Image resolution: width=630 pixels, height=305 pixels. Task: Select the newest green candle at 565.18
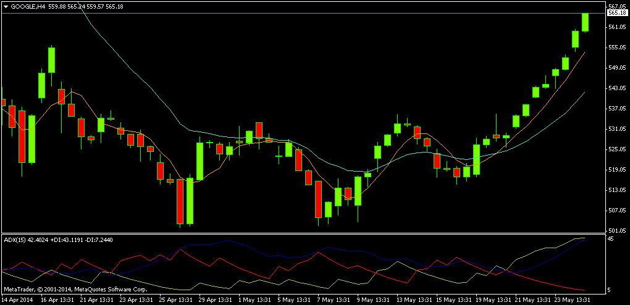tap(586, 22)
